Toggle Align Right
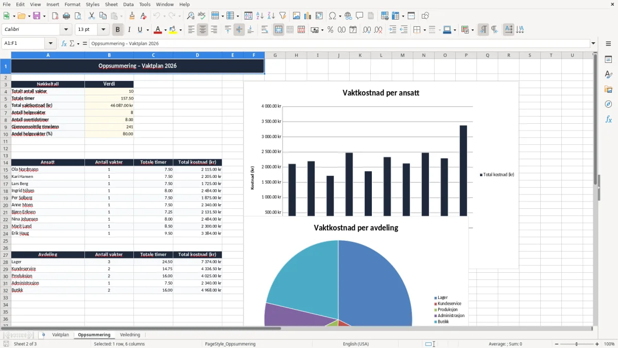 [214, 30]
